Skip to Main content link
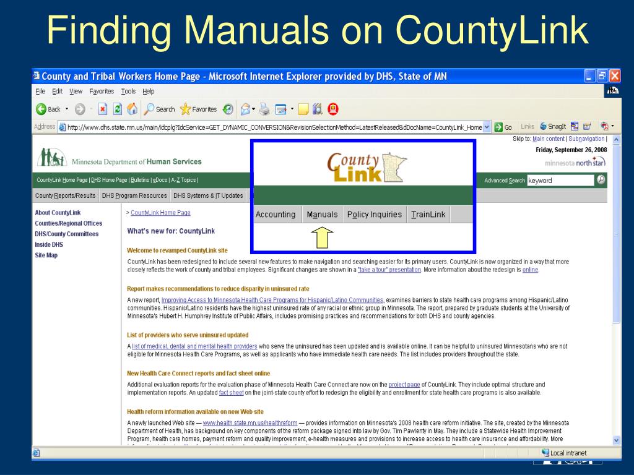This screenshot has width=634, height=475. 549,139
